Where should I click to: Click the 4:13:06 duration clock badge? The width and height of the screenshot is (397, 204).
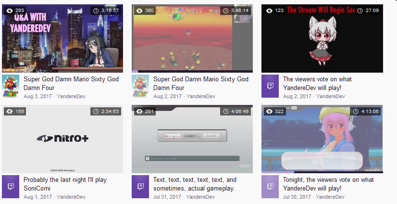tap(365, 111)
